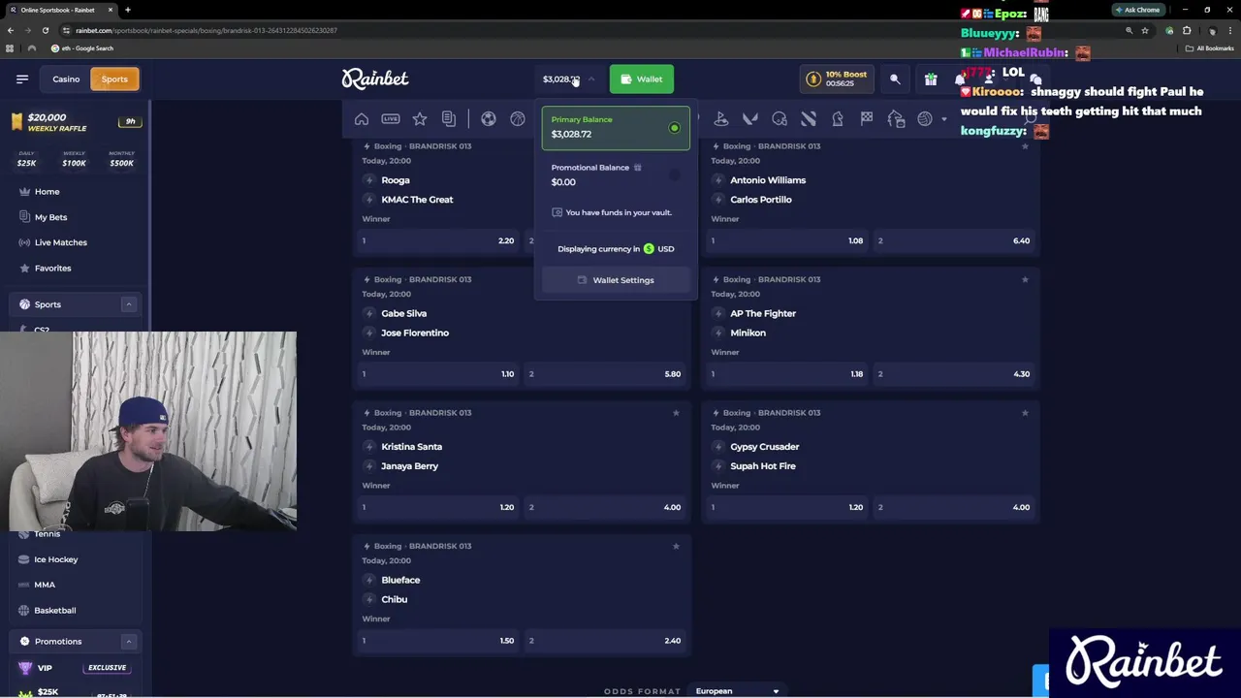Image resolution: width=1241 pixels, height=698 pixels.
Task: Open All Bookmarks folder
Action: click(x=1210, y=48)
